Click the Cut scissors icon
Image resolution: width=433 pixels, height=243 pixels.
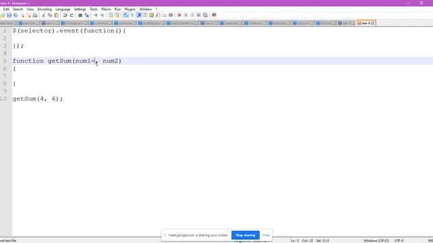[43, 15]
